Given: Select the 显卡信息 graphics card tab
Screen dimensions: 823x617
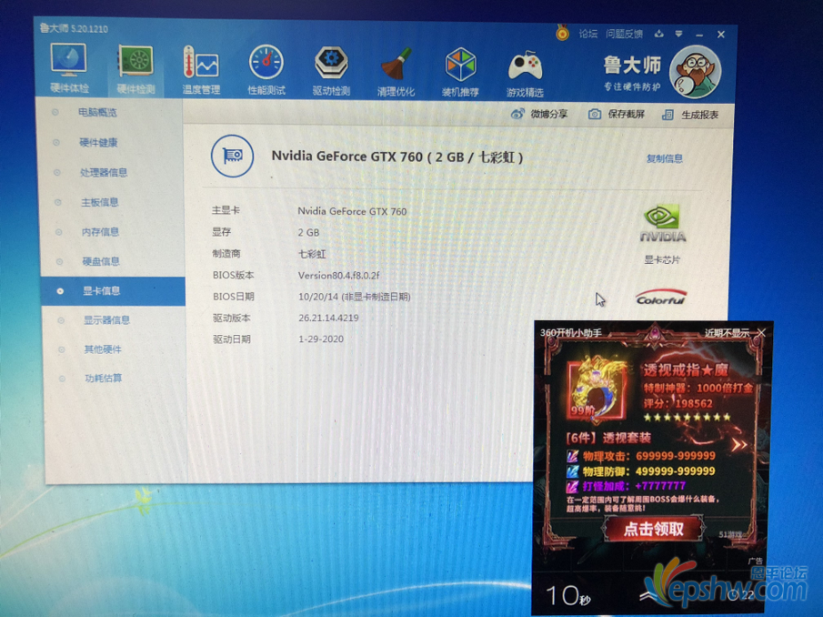Looking at the screenshot, I should tap(113, 291).
